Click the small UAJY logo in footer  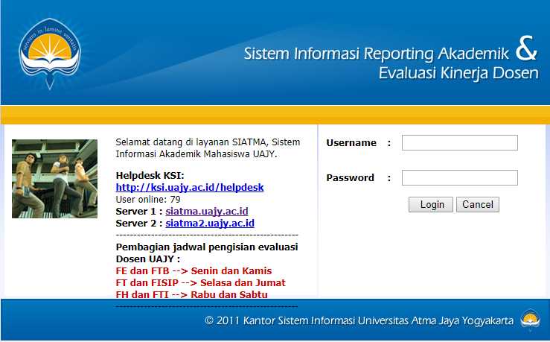(x=531, y=320)
